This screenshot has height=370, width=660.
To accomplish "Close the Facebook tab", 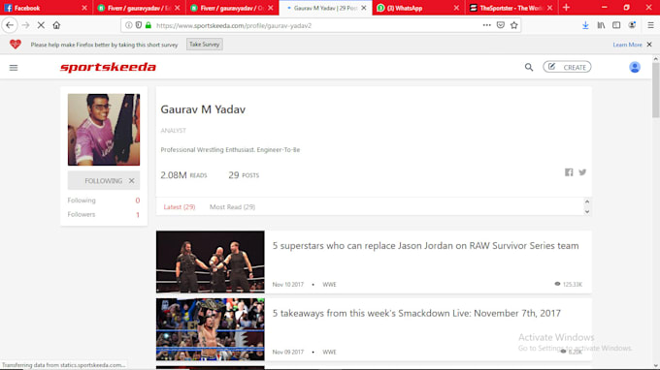I will click(84, 8).
